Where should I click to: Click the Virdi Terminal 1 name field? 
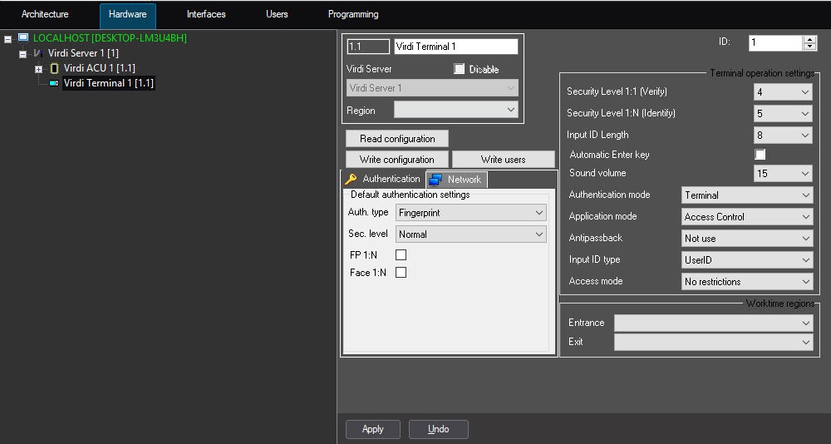455,47
